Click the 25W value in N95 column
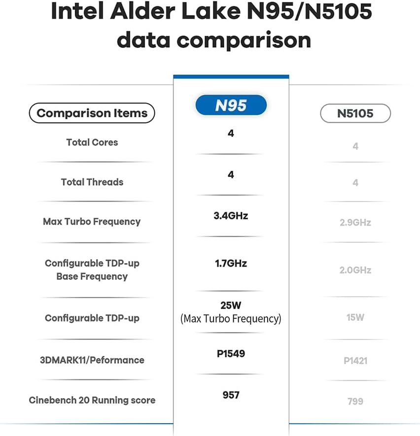Screen dimensions: 420x436 [231, 305]
